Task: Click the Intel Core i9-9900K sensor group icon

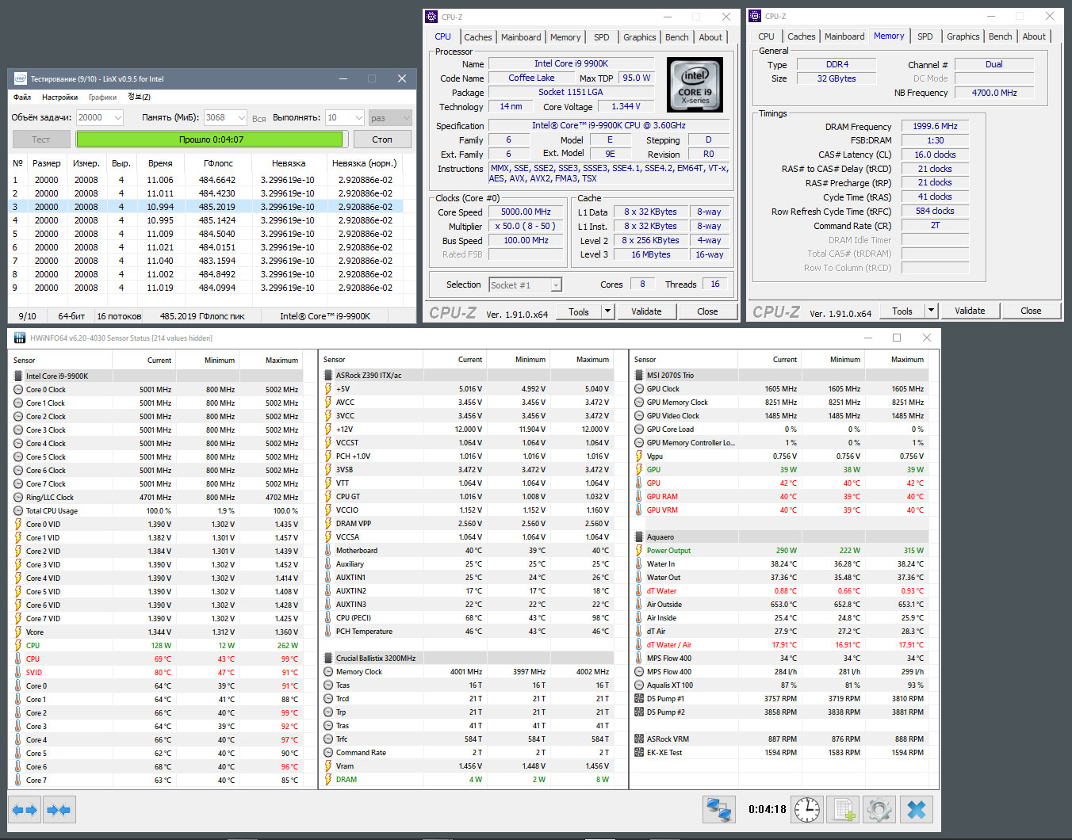Action: point(18,376)
